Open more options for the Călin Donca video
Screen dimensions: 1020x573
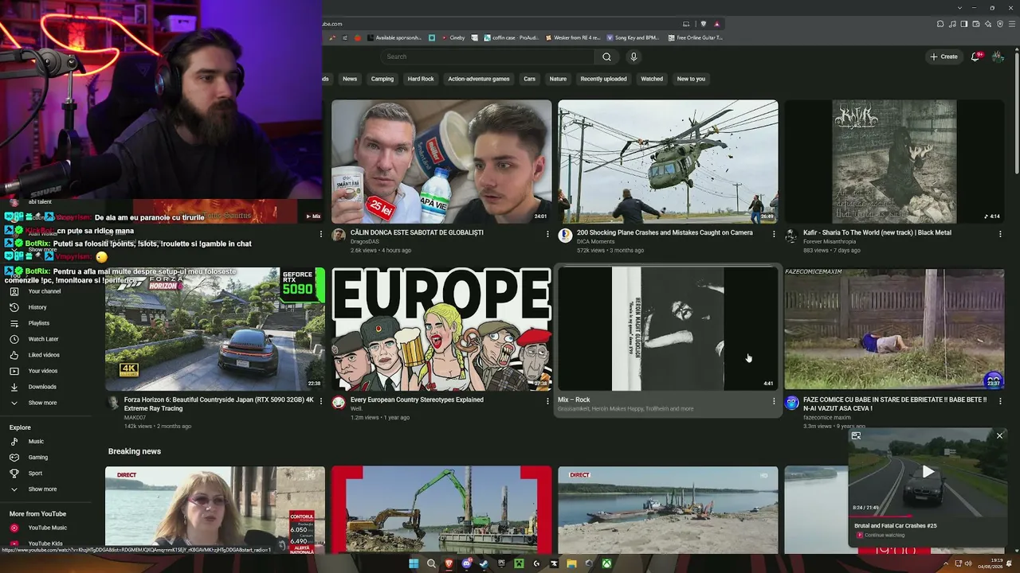pos(547,234)
